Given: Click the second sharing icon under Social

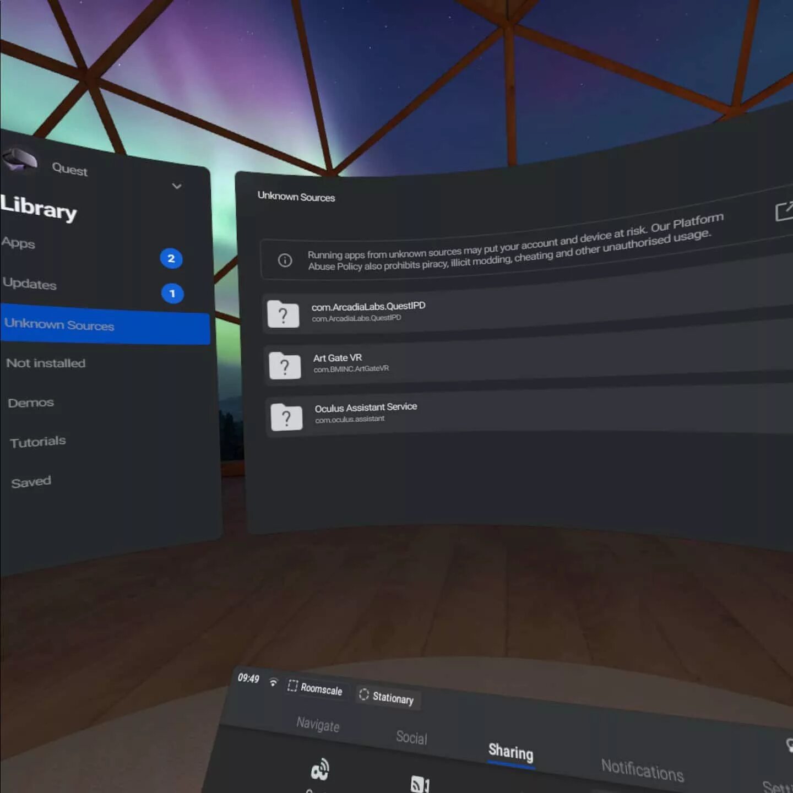Looking at the screenshot, I should point(420,784).
